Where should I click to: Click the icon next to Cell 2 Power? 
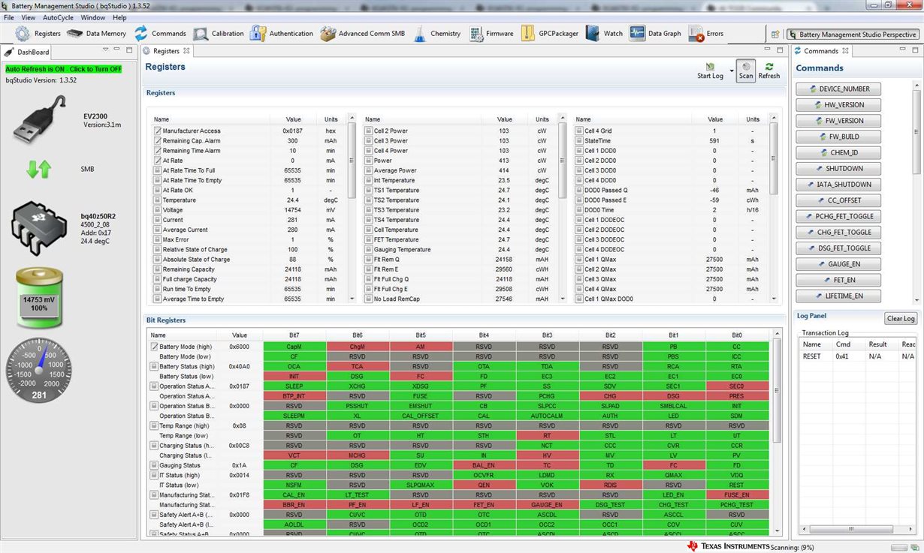click(369, 131)
